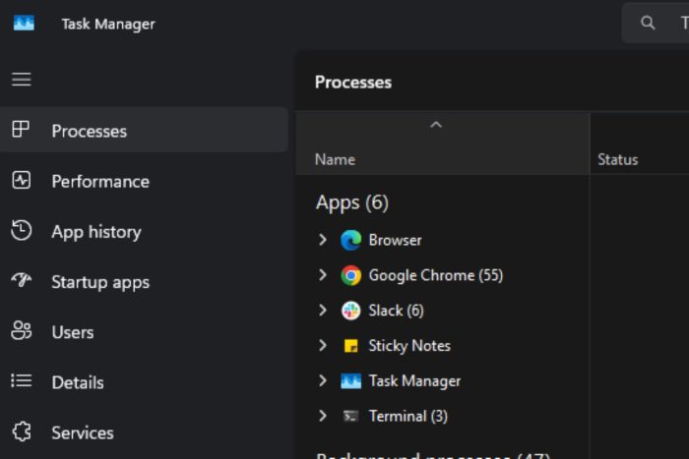Screen dimensions: 689x459
Task: Click the Users people icon
Action: point(21,330)
